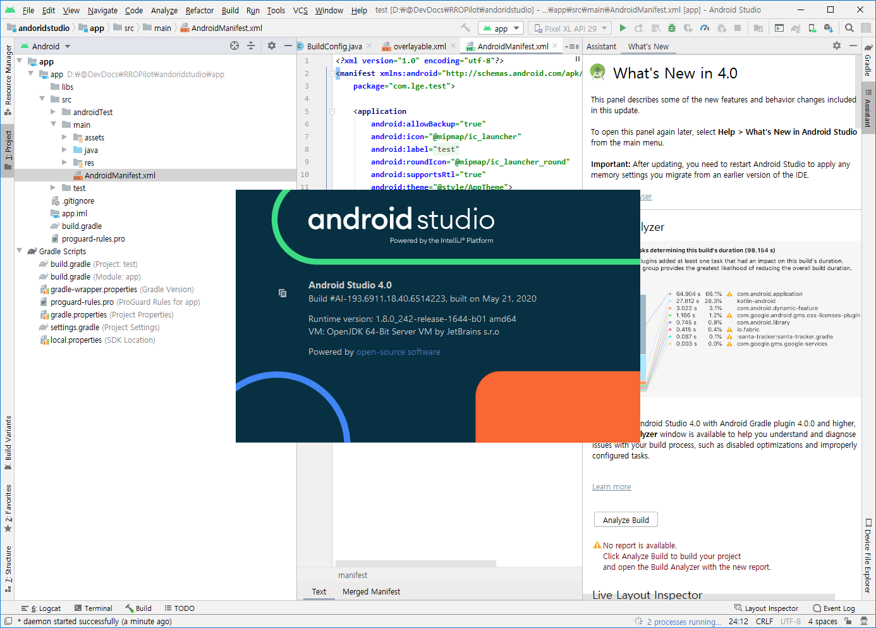This screenshot has height=628, width=876.
Task: Click 2 processes running progress indicator
Action: [x=684, y=622]
